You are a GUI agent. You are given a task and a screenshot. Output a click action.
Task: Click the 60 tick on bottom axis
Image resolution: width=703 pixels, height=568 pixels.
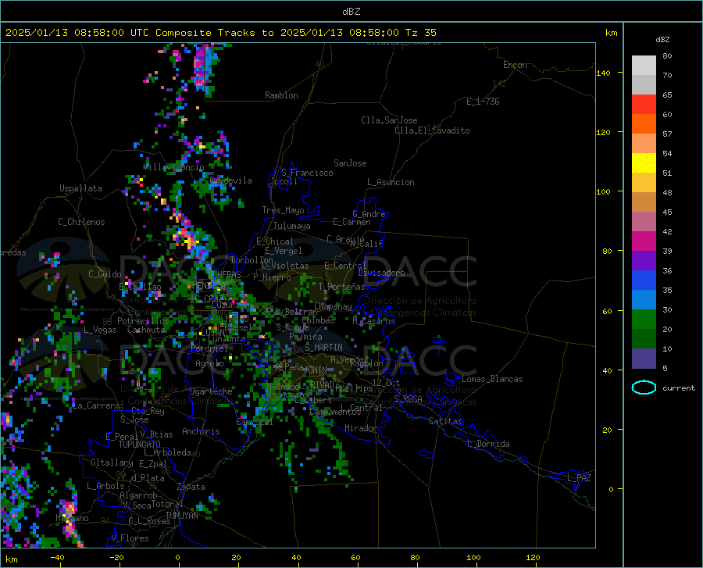click(x=355, y=558)
